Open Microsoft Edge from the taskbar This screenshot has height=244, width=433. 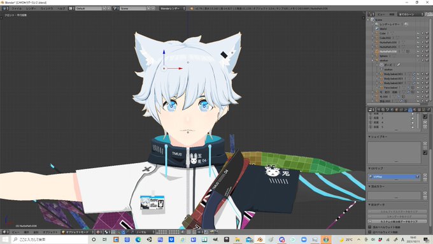[x=138, y=240]
